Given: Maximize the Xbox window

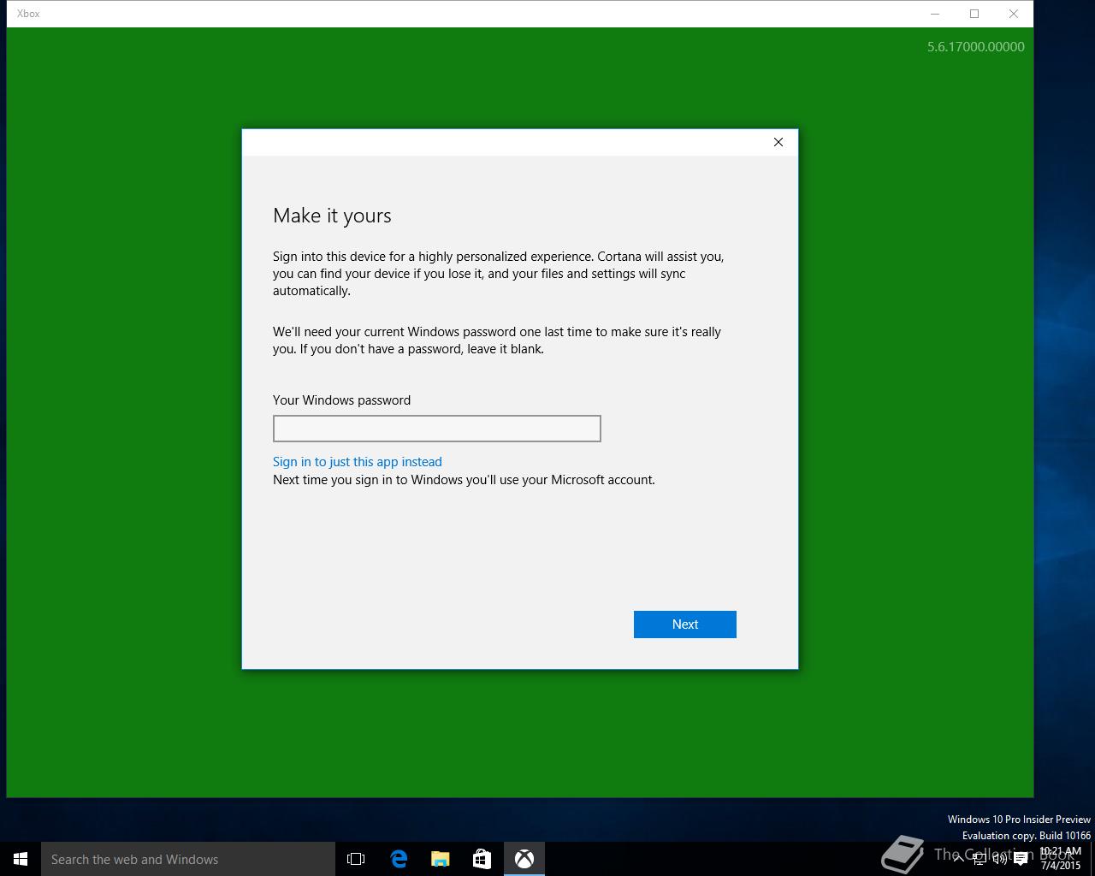Looking at the screenshot, I should point(974,14).
